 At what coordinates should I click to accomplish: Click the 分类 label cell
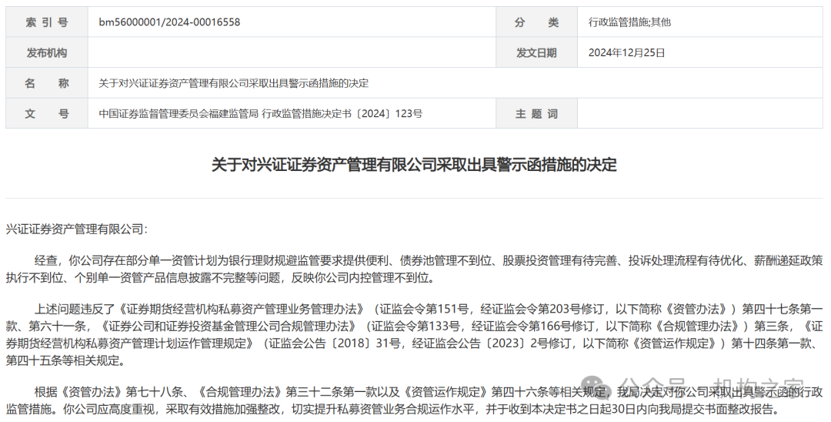point(536,22)
